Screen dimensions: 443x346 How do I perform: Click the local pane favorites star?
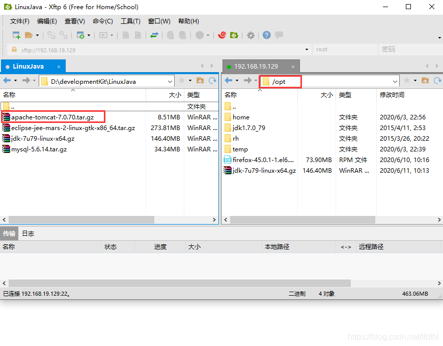coord(182,81)
